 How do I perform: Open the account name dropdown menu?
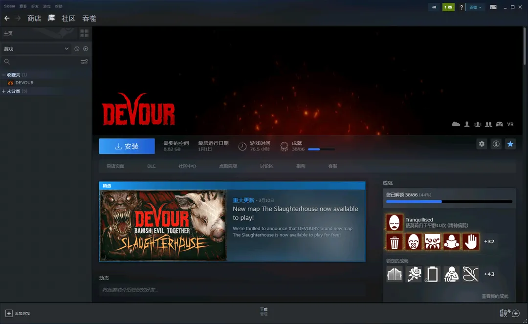coord(475,7)
